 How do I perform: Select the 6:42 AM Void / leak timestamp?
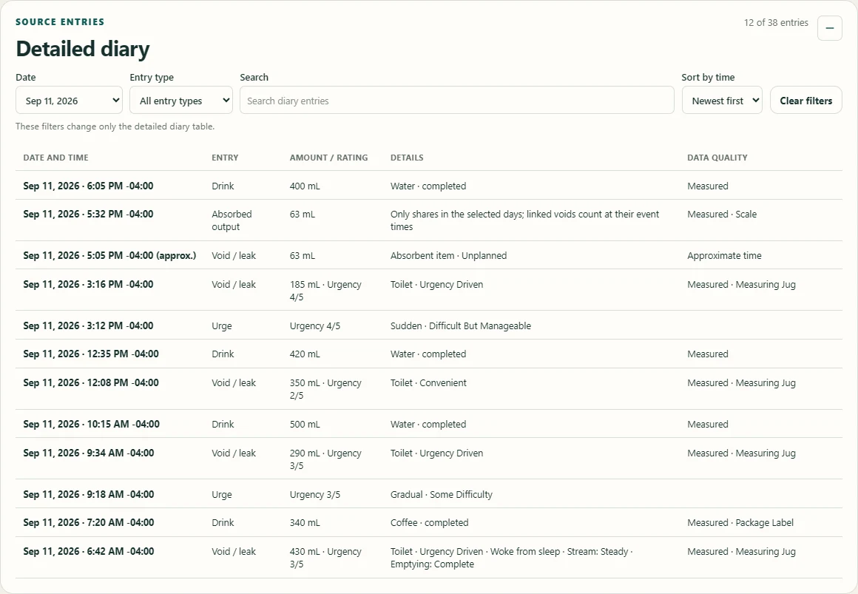pyautogui.click(x=89, y=551)
